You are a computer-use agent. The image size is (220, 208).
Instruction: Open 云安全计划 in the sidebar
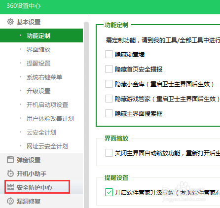[41, 132]
